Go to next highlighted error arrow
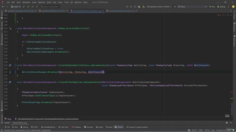 (231, 15)
